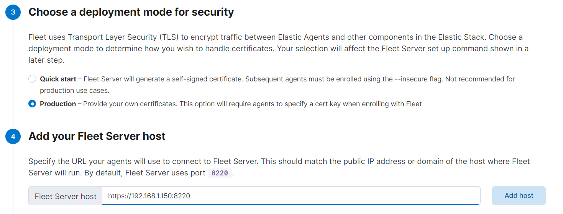
Task: Click the 'Choose a deployment mode for security' heading
Action: (131, 12)
